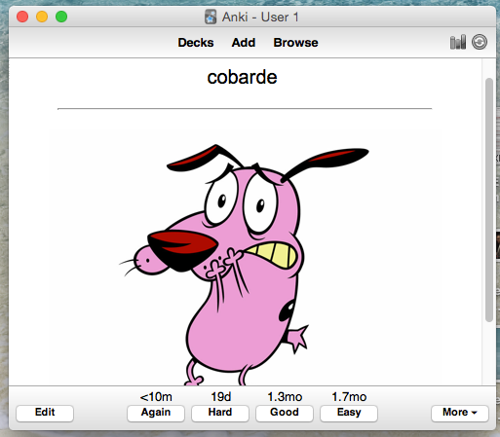
Task: Rate the card as Good
Action: click(285, 413)
